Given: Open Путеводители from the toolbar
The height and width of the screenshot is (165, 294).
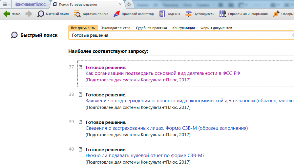Looking at the screenshot, I should (200, 14).
